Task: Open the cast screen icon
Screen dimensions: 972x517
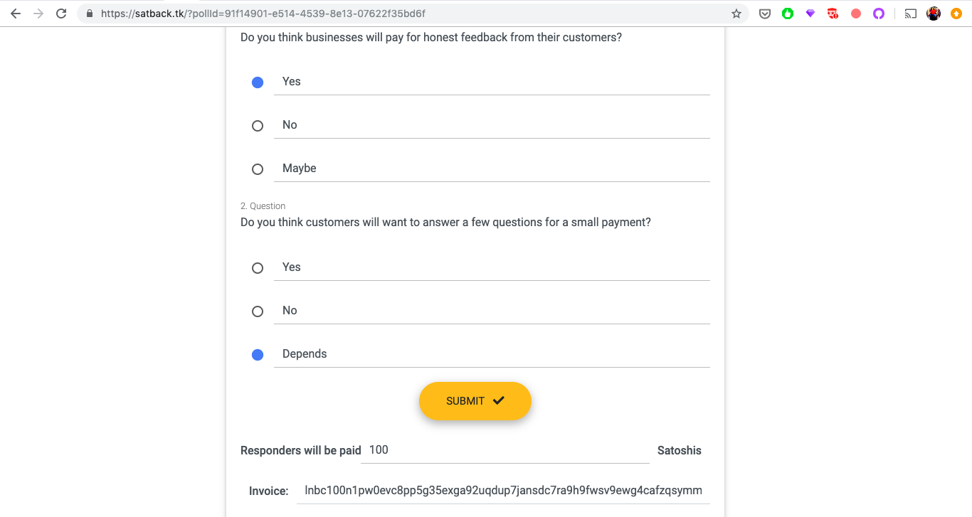Action: click(911, 14)
